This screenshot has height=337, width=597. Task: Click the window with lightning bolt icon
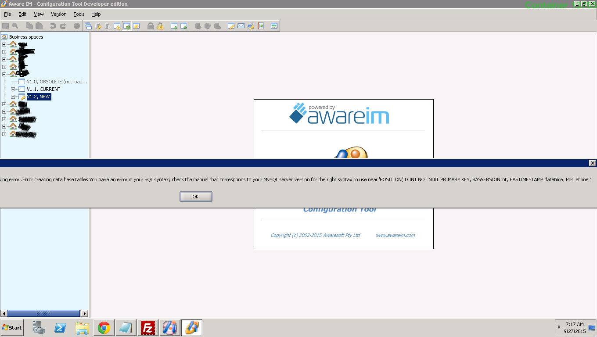tap(137, 26)
